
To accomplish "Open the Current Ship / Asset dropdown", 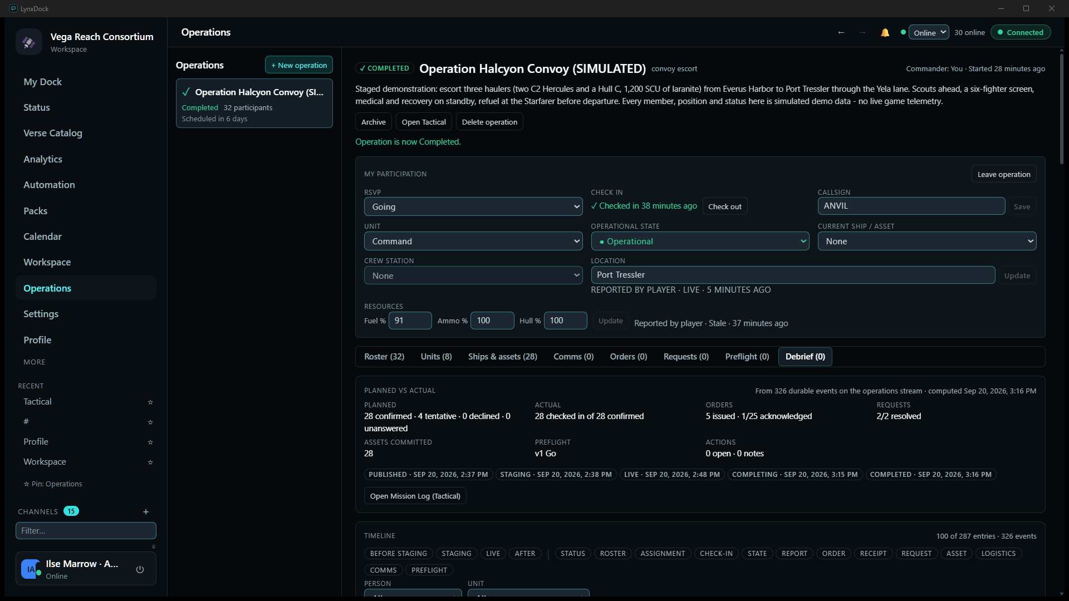I will [x=927, y=241].
